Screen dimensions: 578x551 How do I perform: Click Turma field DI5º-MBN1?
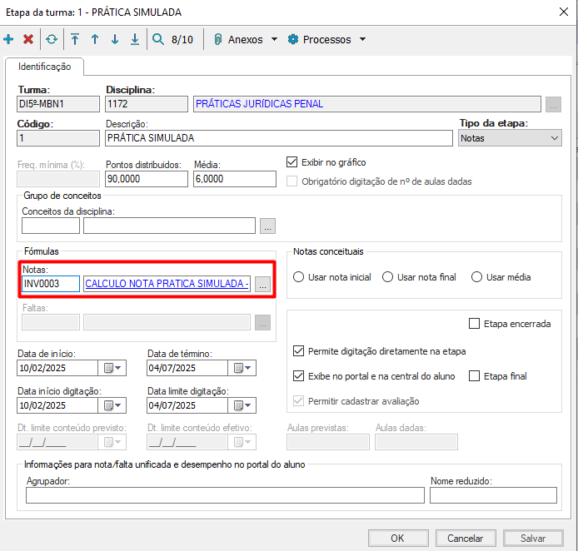click(58, 104)
